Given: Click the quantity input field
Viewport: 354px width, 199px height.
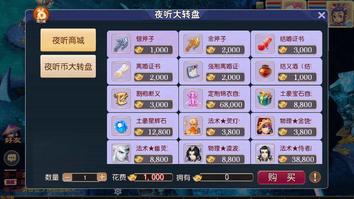Looking at the screenshot, I should pos(85,177).
